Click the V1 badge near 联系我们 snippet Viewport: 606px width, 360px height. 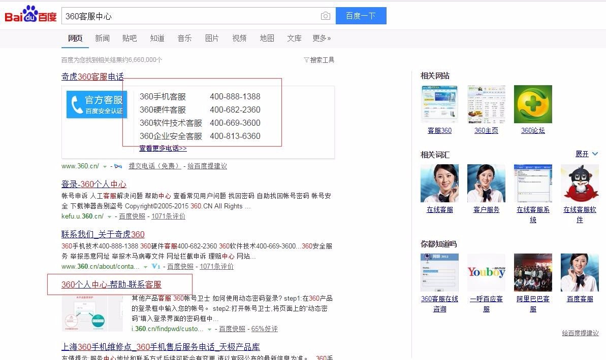(x=155, y=266)
